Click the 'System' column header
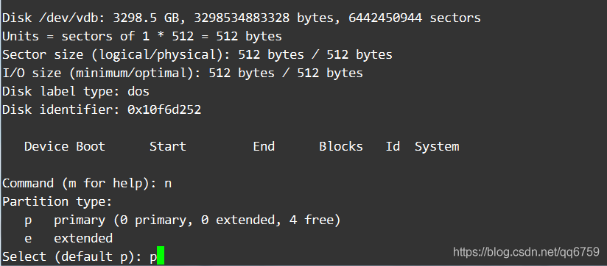Screen dimensions: 607x266 [437, 147]
